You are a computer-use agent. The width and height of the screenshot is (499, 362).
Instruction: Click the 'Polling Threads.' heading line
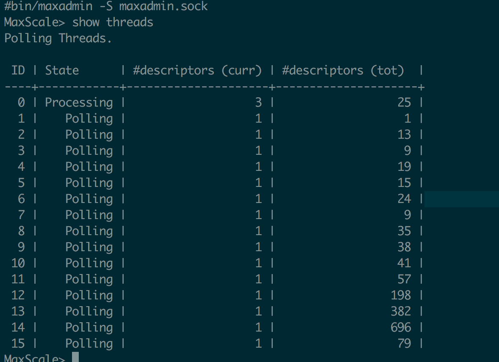tap(58, 38)
